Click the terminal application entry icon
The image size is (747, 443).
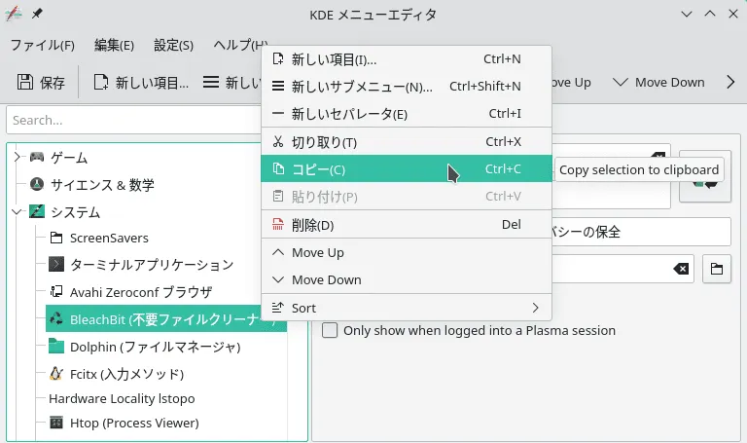(56, 265)
